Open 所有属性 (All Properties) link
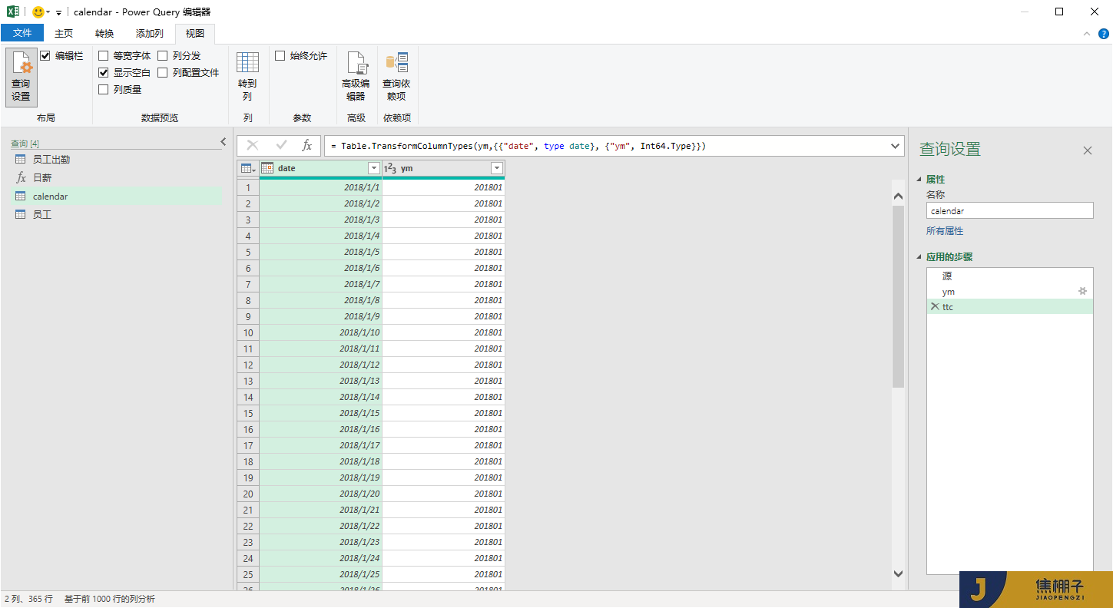The image size is (1113, 608). (945, 230)
